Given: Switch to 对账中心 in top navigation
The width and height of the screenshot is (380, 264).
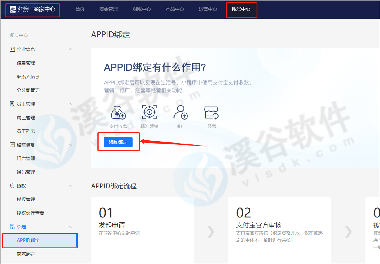Looking at the screenshot, I should 141,9.
